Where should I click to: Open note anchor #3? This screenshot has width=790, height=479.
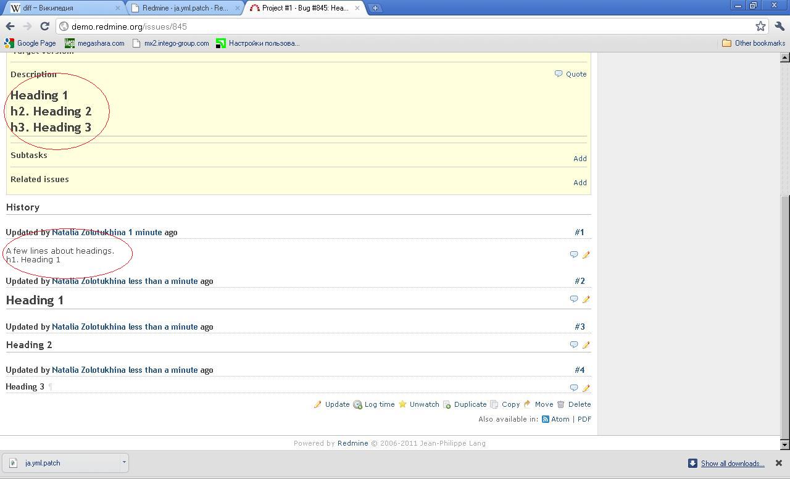pyautogui.click(x=579, y=327)
